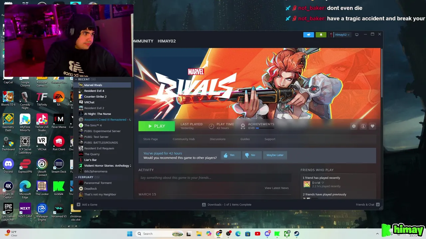
Task: Click the Steam page vertical scrollbar
Action: (x=382, y=73)
